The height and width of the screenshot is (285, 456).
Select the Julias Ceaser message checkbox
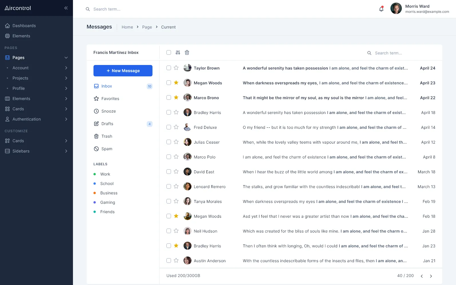169,142
